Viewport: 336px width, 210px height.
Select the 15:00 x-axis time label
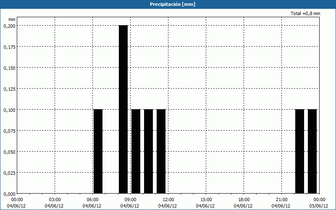coord(206,200)
